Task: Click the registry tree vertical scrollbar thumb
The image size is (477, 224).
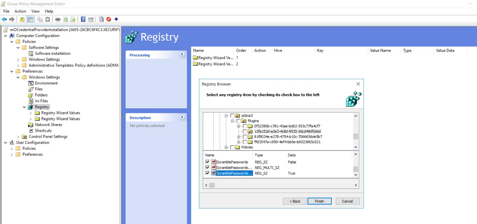Action: pyautogui.click(x=356, y=136)
